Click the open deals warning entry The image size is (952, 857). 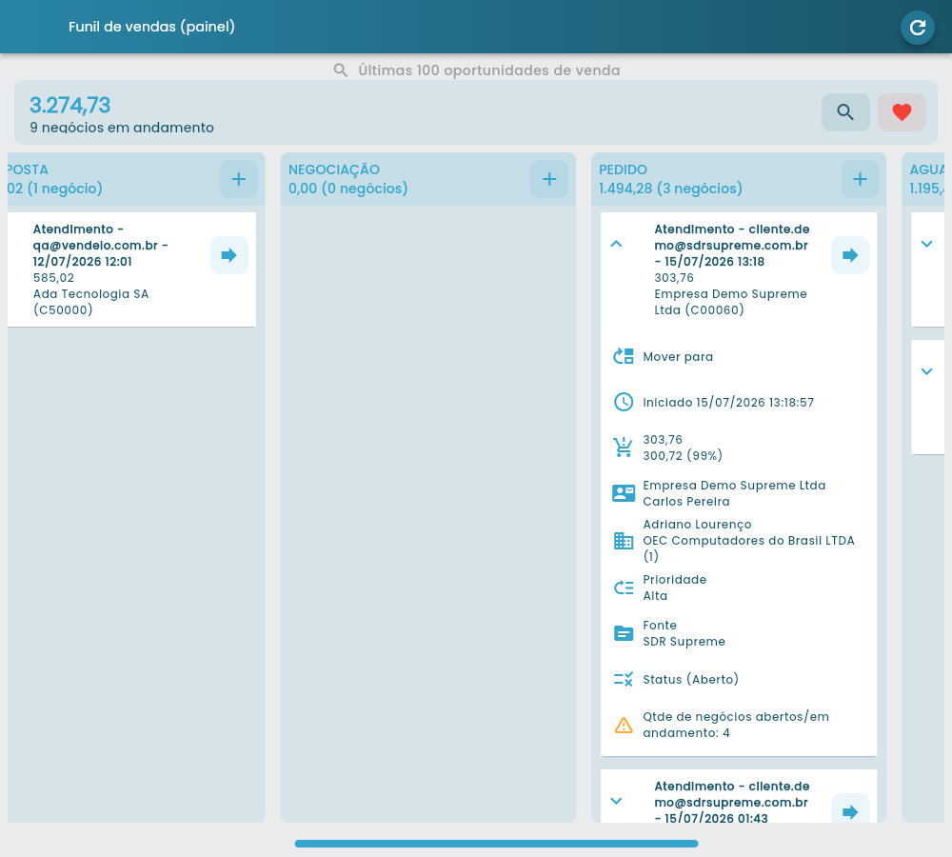pyautogui.click(x=739, y=725)
